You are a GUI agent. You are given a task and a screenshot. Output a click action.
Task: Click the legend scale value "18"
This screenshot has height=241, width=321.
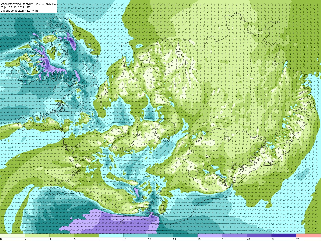(x=224, y=239)
